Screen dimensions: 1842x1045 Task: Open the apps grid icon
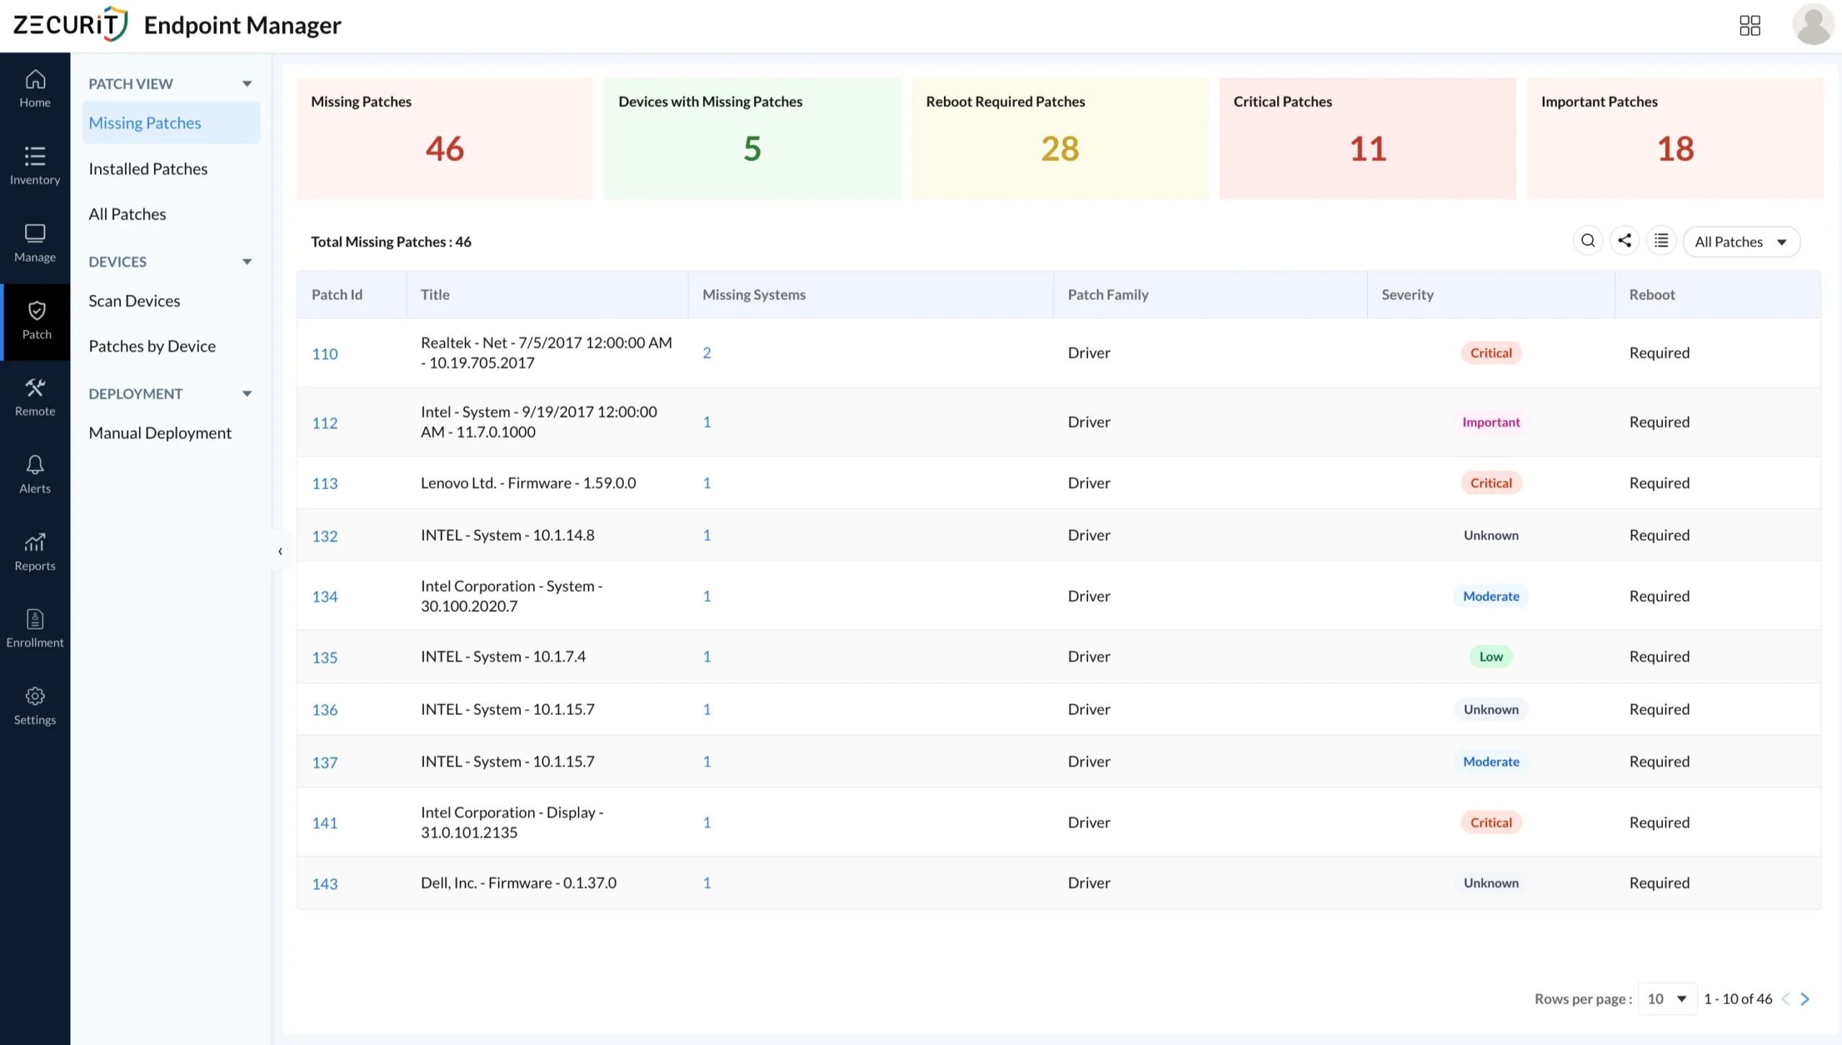tap(1750, 26)
